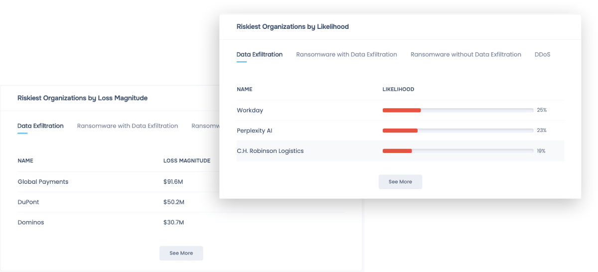Click the DuPont organization name
This screenshot has width=598, height=272.
pyautogui.click(x=28, y=202)
